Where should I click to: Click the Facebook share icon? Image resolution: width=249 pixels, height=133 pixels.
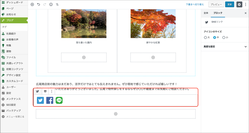coord(50,100)
